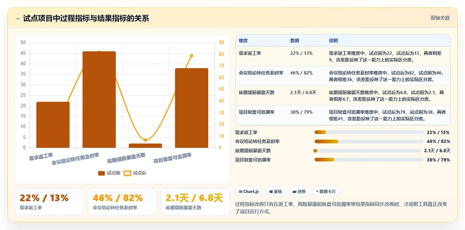Click the 38% / 79% table data cell
The width and height of the screenshot is (465, 230).
pos(302,112)
